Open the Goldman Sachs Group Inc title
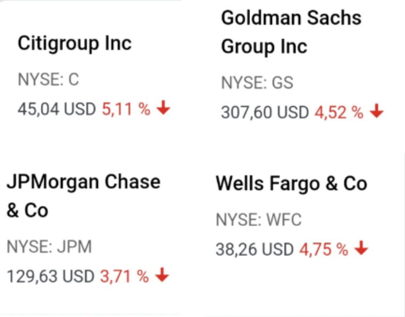The height and width of the screenshot is (317, 405). click(x=291, y=32)
